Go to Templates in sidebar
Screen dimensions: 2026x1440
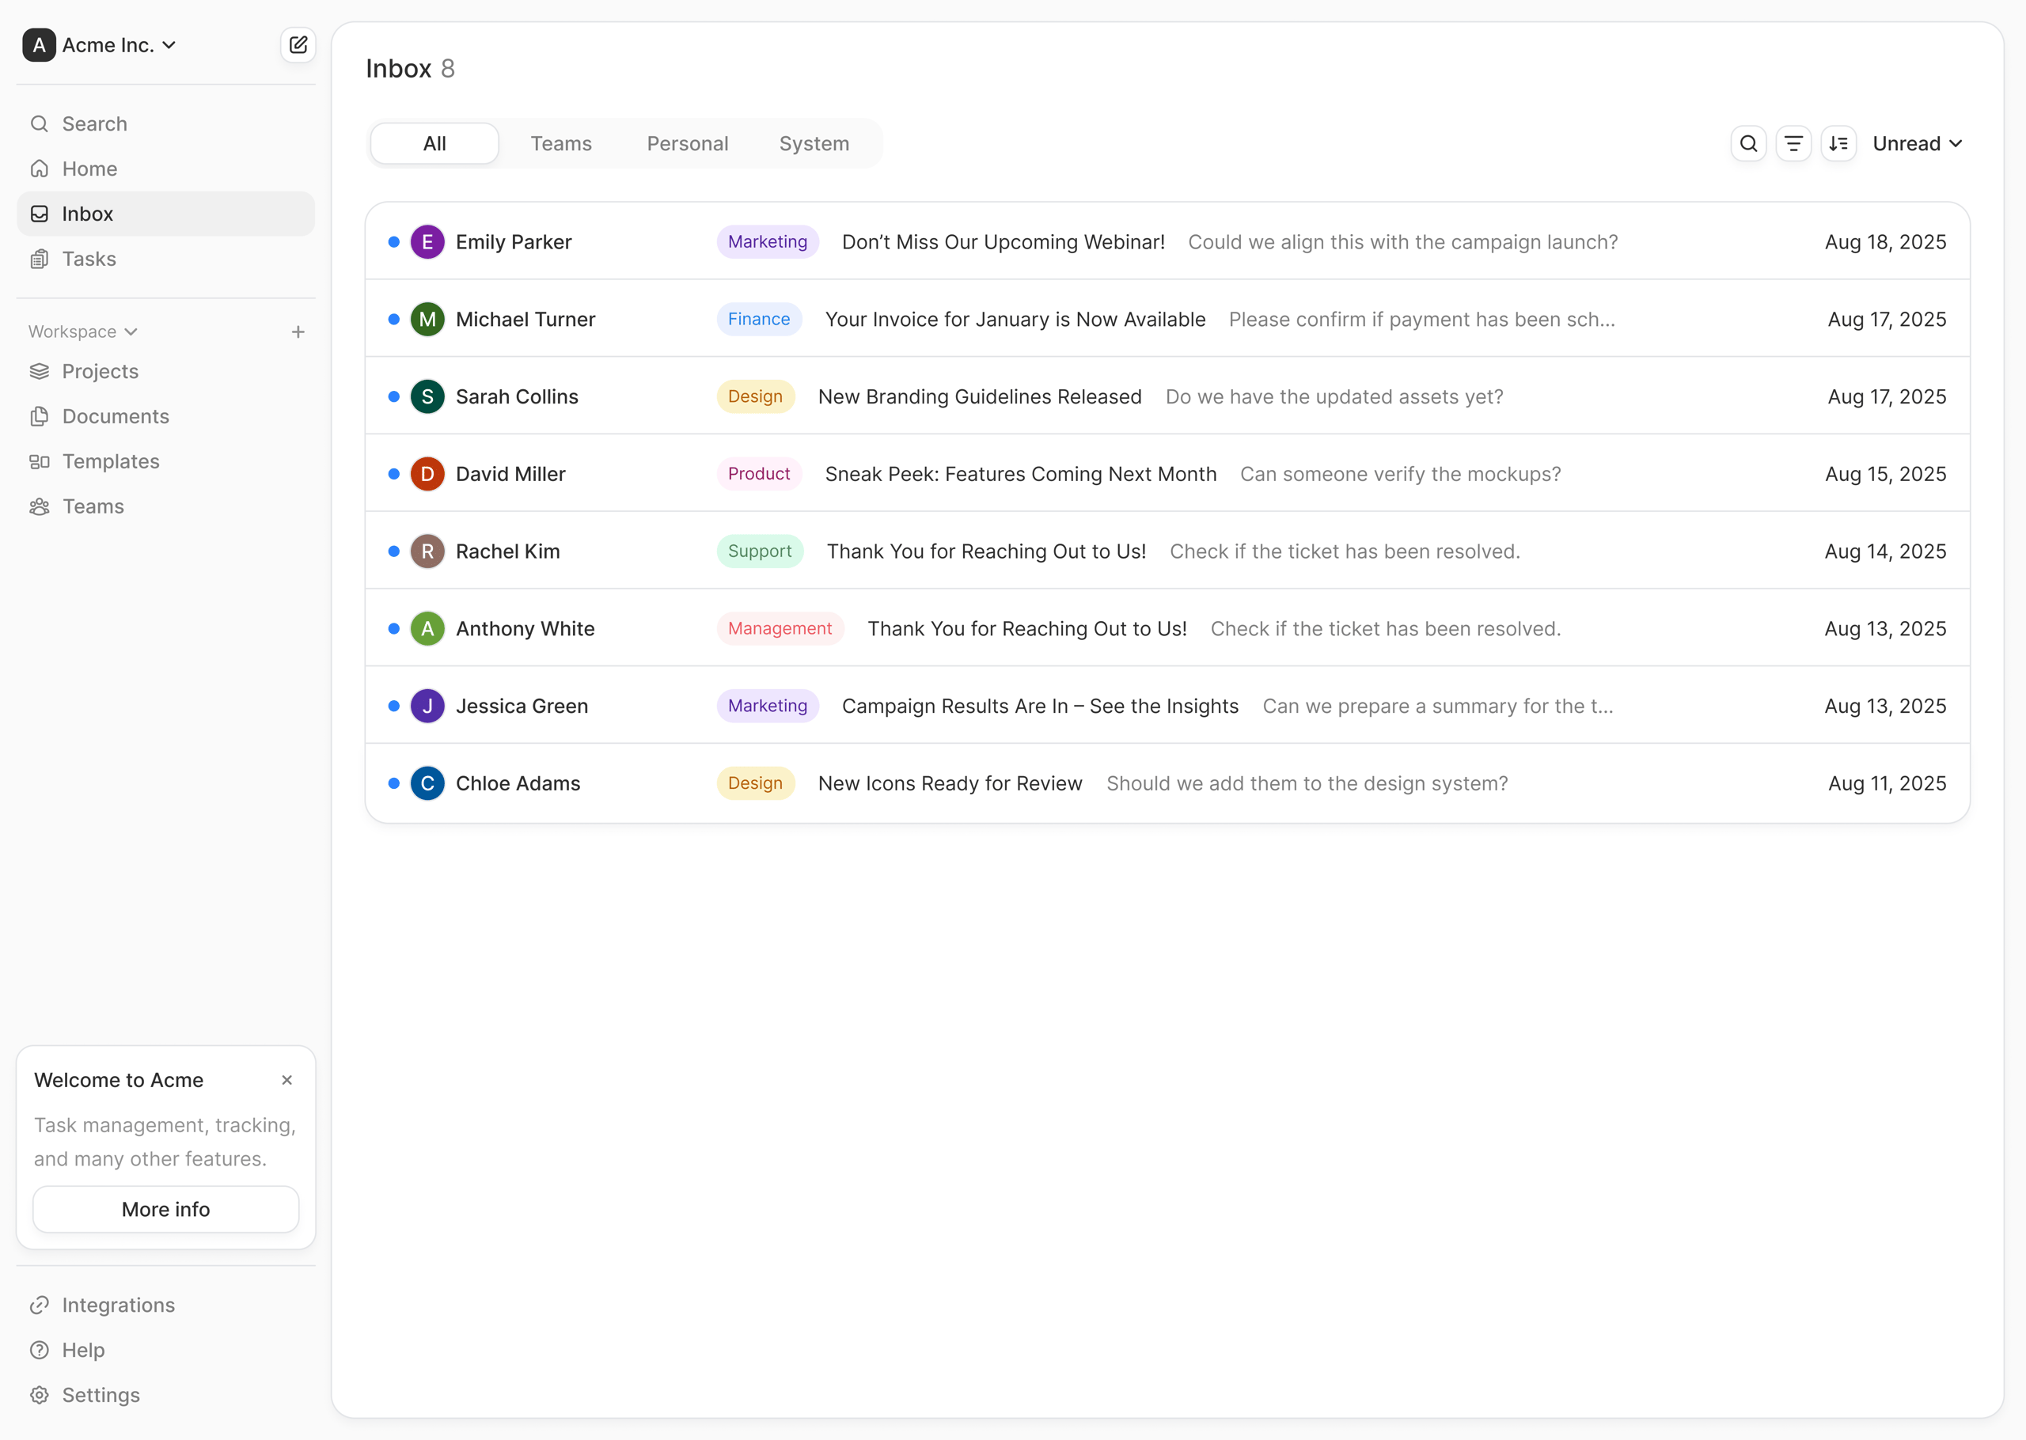tap(110, 461)
